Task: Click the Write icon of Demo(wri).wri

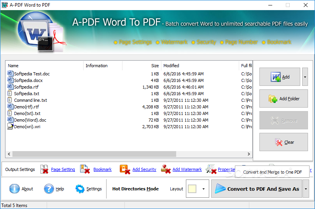Action: [10, 126]
